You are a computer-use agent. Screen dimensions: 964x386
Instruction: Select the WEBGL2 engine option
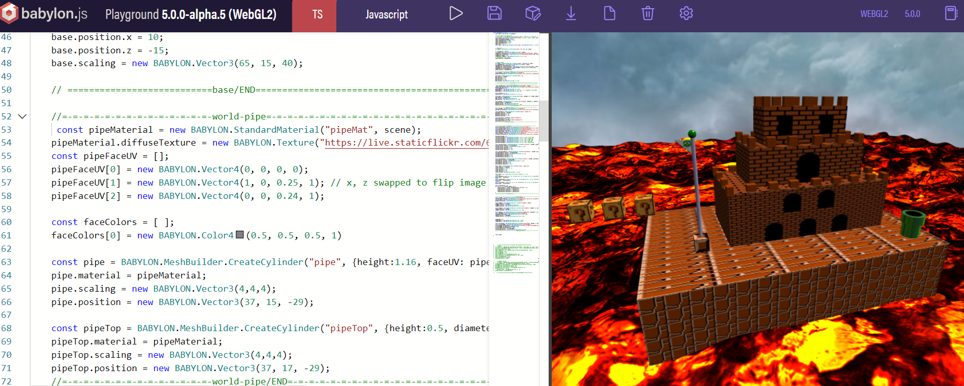[874, 14]
